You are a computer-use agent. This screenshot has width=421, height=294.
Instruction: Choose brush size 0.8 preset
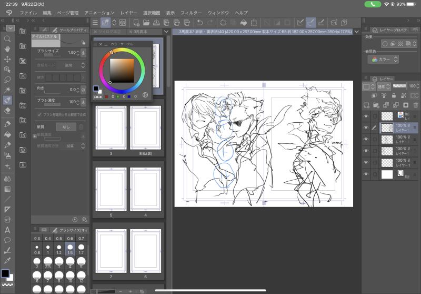37,249
